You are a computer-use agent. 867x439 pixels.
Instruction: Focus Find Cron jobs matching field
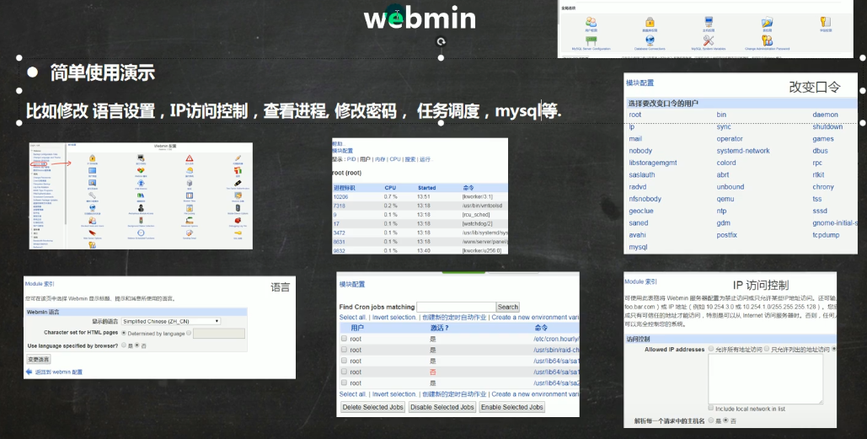(456, 307)
